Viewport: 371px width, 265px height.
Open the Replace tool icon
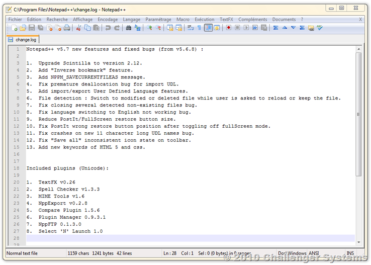[137, 28]
